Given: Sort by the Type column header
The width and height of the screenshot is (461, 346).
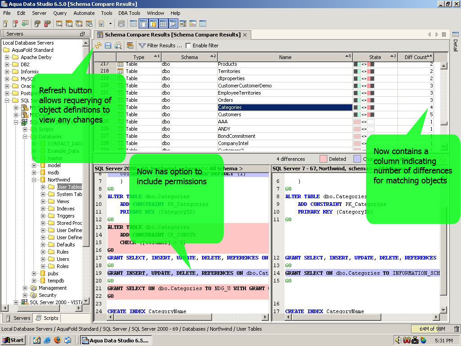Looking at the screenshot, I should tap(139, 57).
